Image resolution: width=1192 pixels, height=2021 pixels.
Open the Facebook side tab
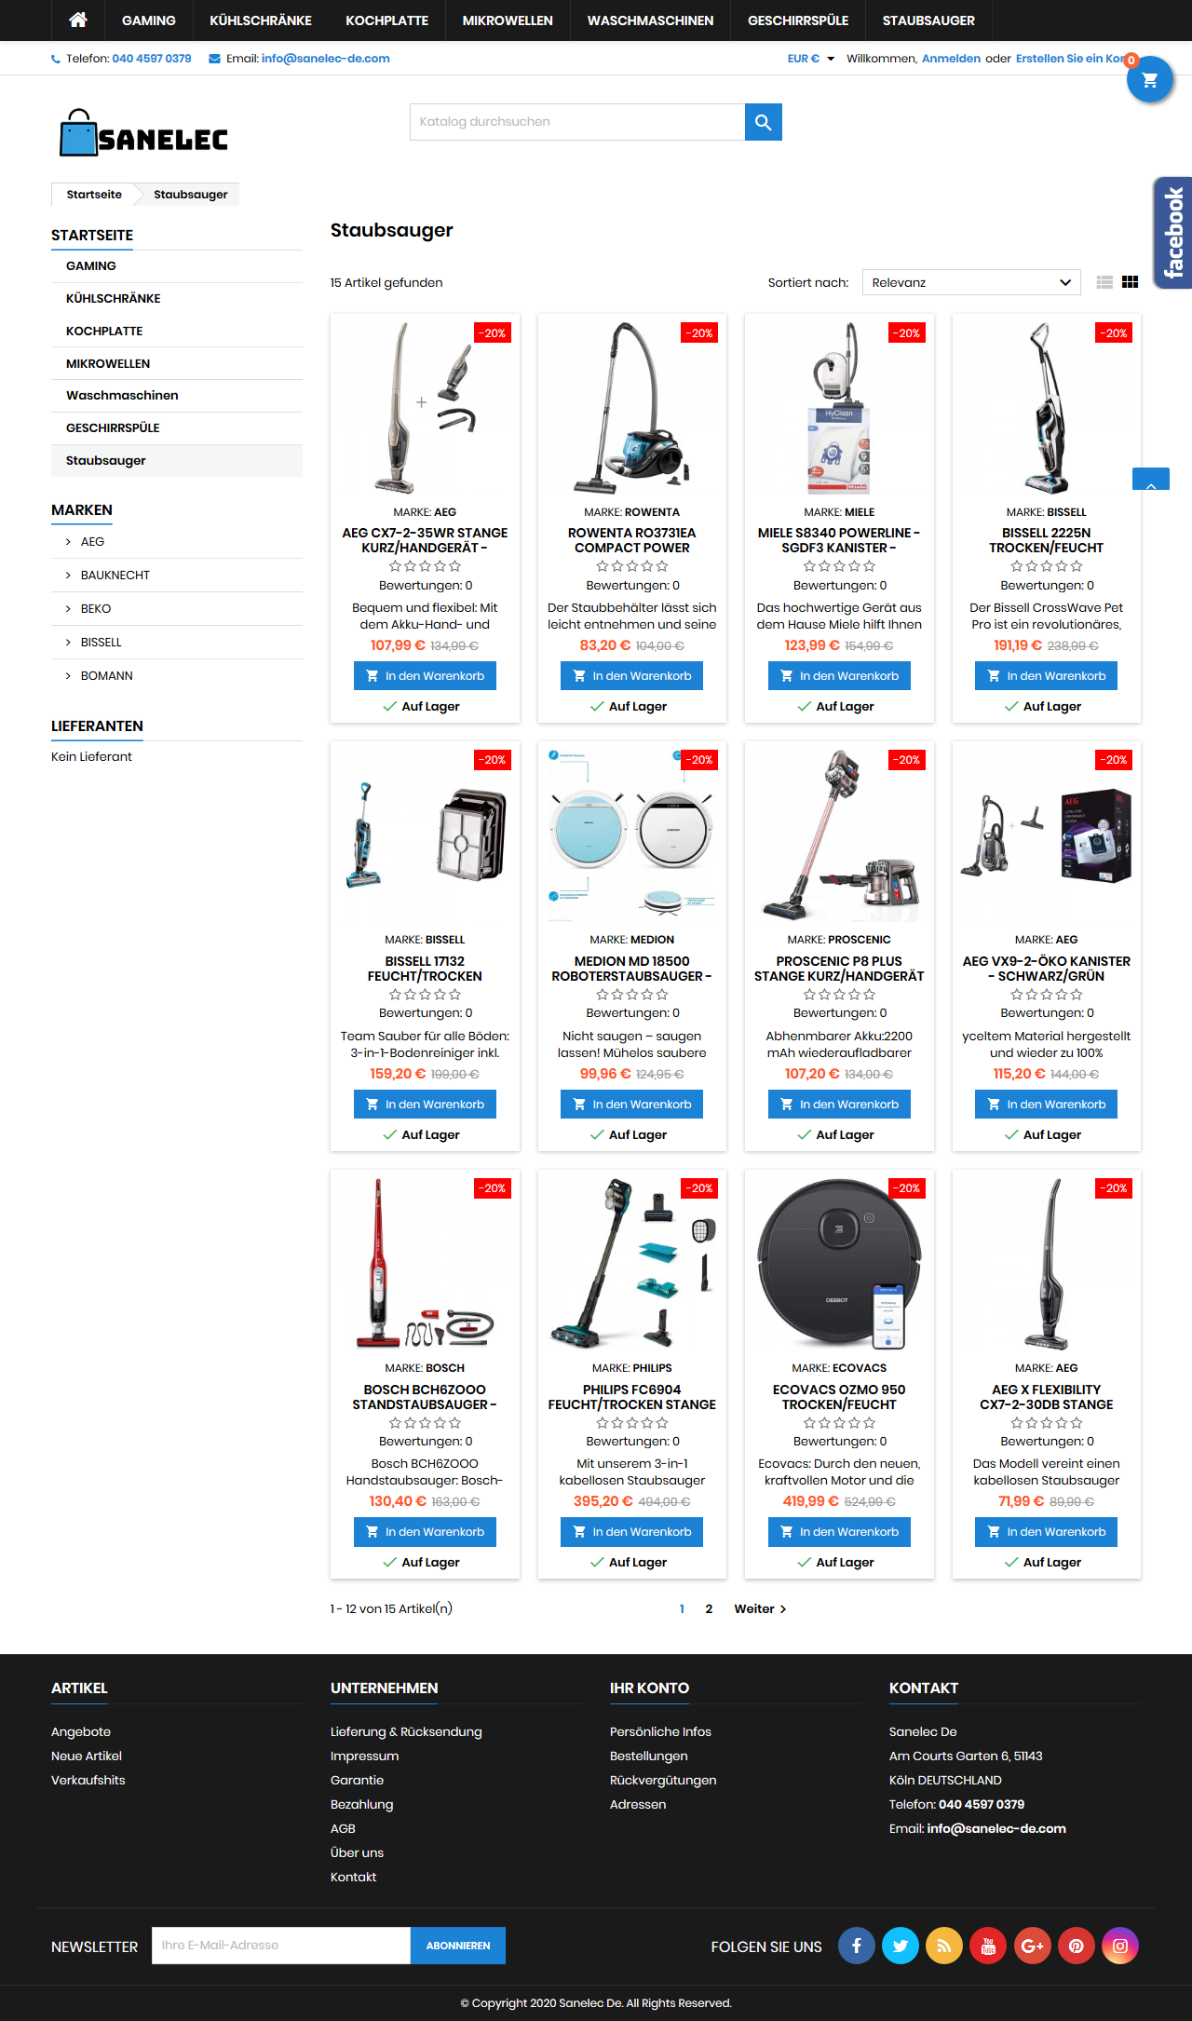click(x=1172, y=233)
